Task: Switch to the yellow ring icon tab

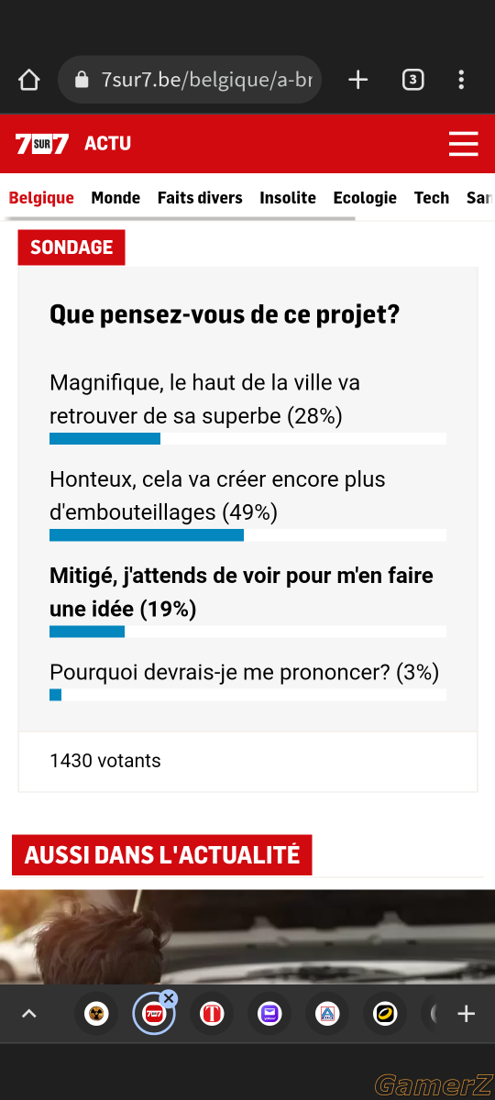Action: [x=384, y=1013]
